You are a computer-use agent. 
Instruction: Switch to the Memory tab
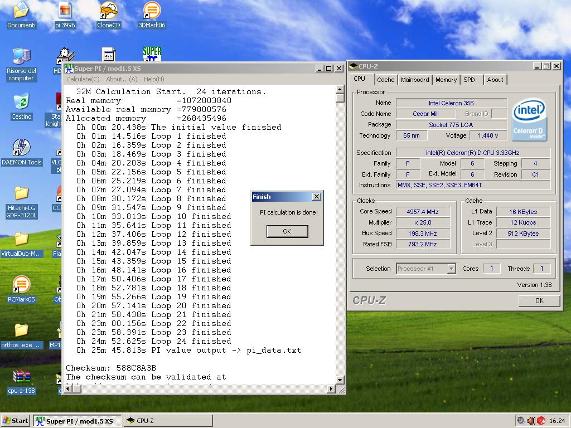point(446,80)
